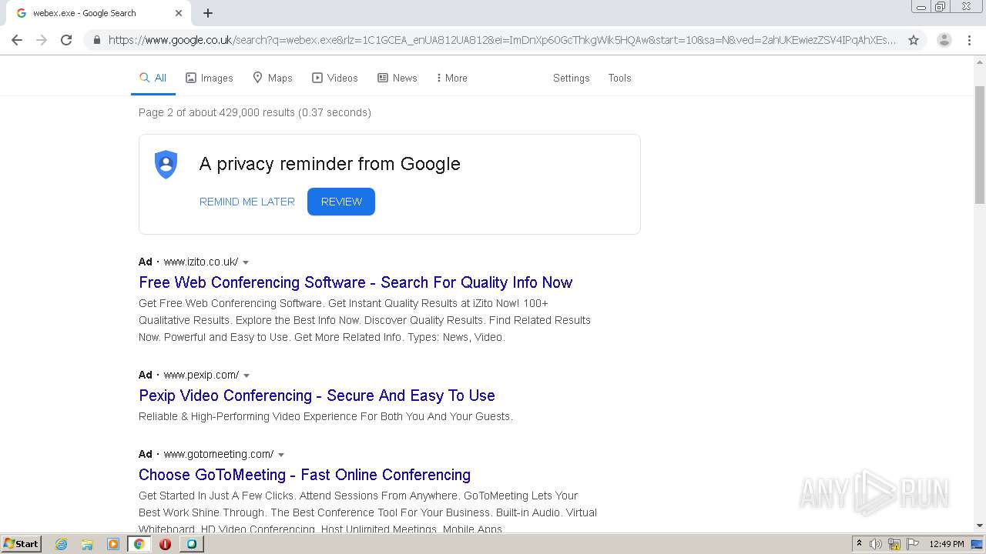Open the search Settings menu
986x554 pixels.
tap(571, 78)
